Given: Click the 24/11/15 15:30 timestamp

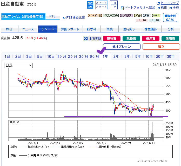Looking at the screenshot, I should (164, 65).
